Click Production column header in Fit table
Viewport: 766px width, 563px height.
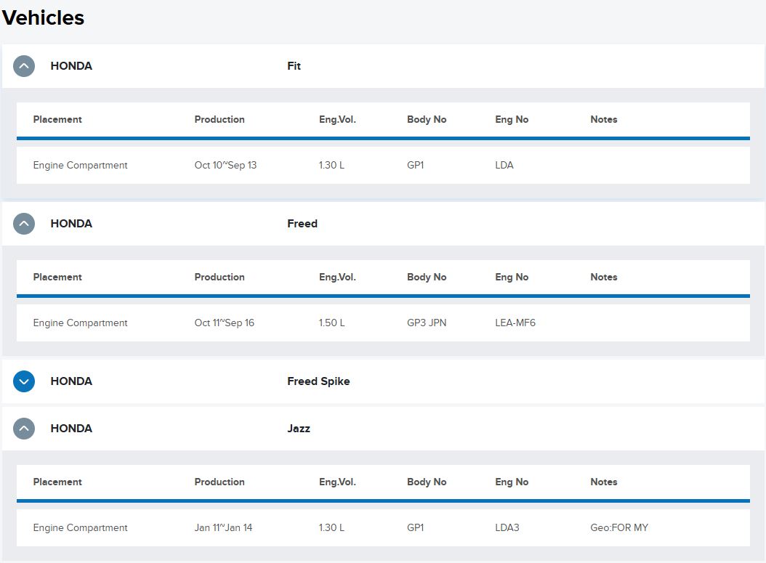tap(219, 120)
